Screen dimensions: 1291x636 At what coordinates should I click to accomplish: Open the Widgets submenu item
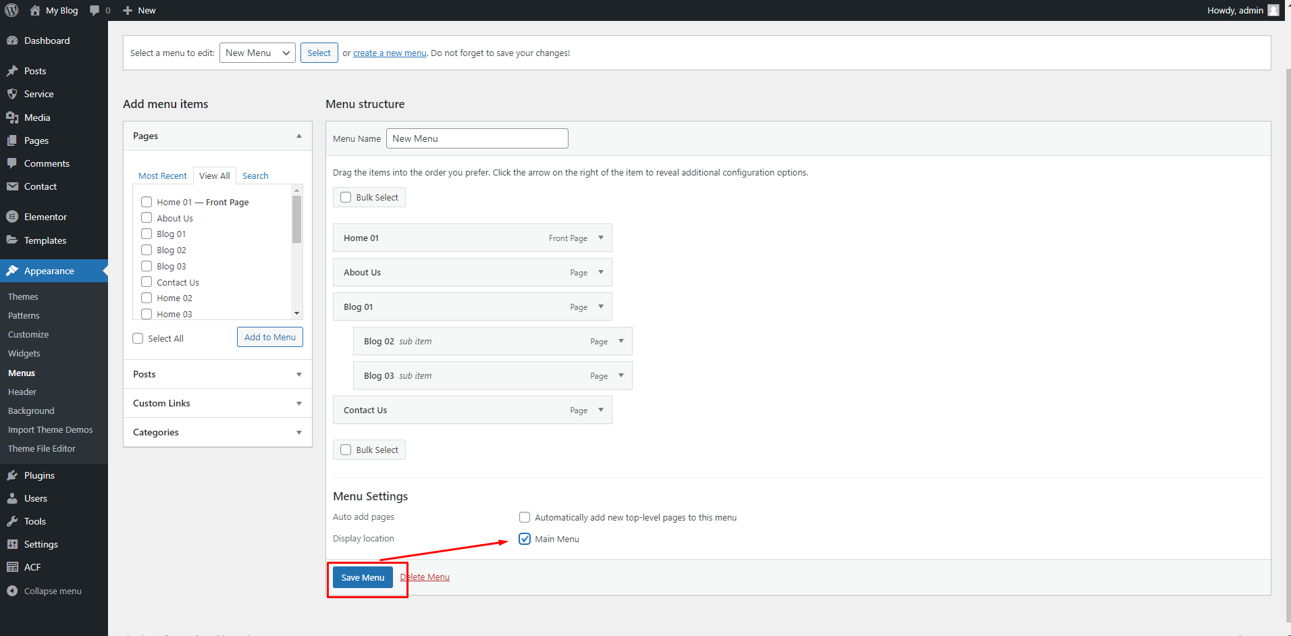24,353
